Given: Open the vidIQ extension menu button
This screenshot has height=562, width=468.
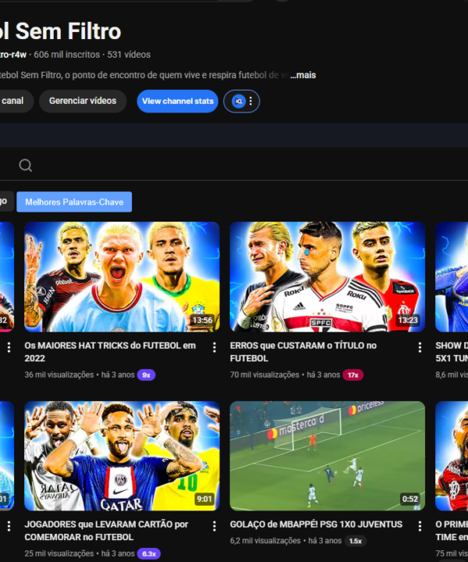Looking at the screenshot, I should 242,101.
